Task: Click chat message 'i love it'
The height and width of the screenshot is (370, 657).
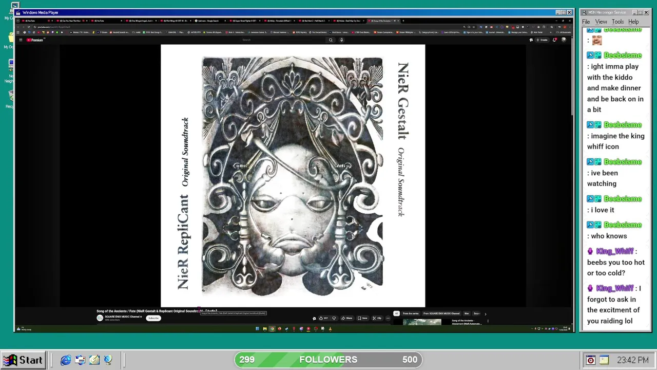Action: pos(602,210)
